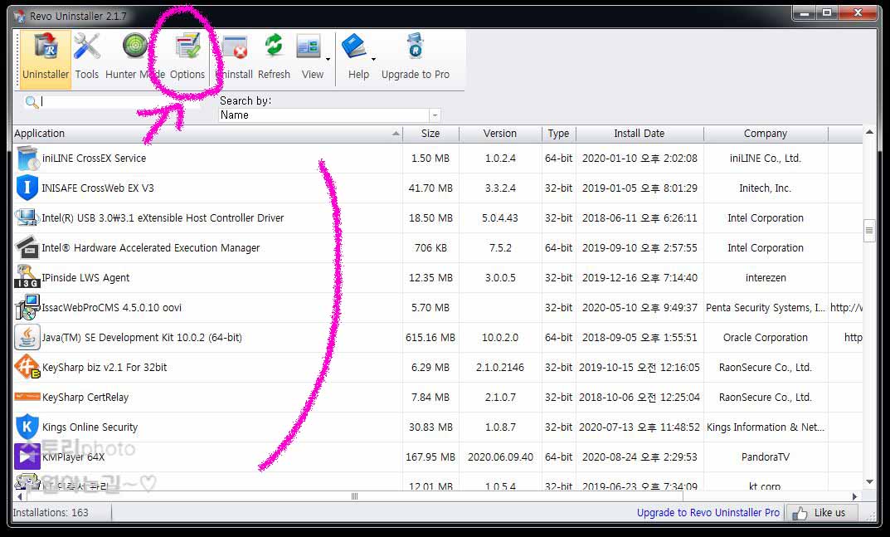Screen dimensions: 890x537
Task: Sort by the Type column header
Action: tap(558, 134)
